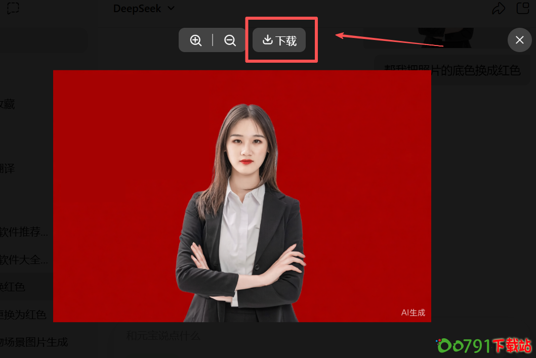Click the share arrow icon at top right
Image resolution: width=536 pixels, height=358 pixels.
click(x=499, y=9)
